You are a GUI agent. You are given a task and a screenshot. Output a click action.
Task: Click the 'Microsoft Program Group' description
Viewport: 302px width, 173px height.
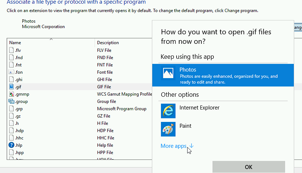tap(122, 109)
